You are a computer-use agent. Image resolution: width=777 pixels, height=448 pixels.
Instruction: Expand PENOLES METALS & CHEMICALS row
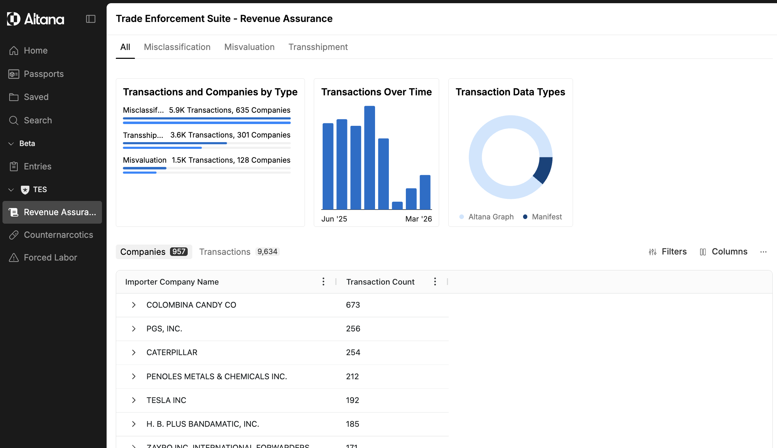134,376
